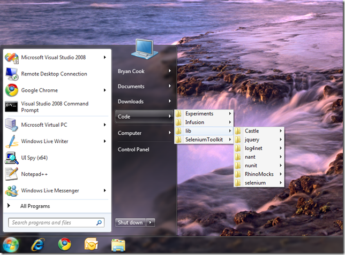The image size is (345, 255).
Task: Click the Microsoft Visual Studio 2008 icon
Action: 12,57
